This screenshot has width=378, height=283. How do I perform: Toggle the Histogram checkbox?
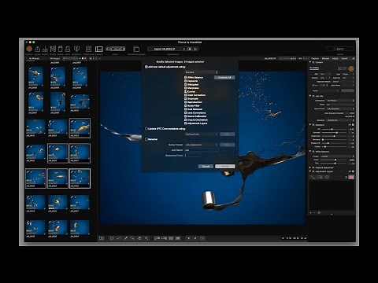coord(185,85)
